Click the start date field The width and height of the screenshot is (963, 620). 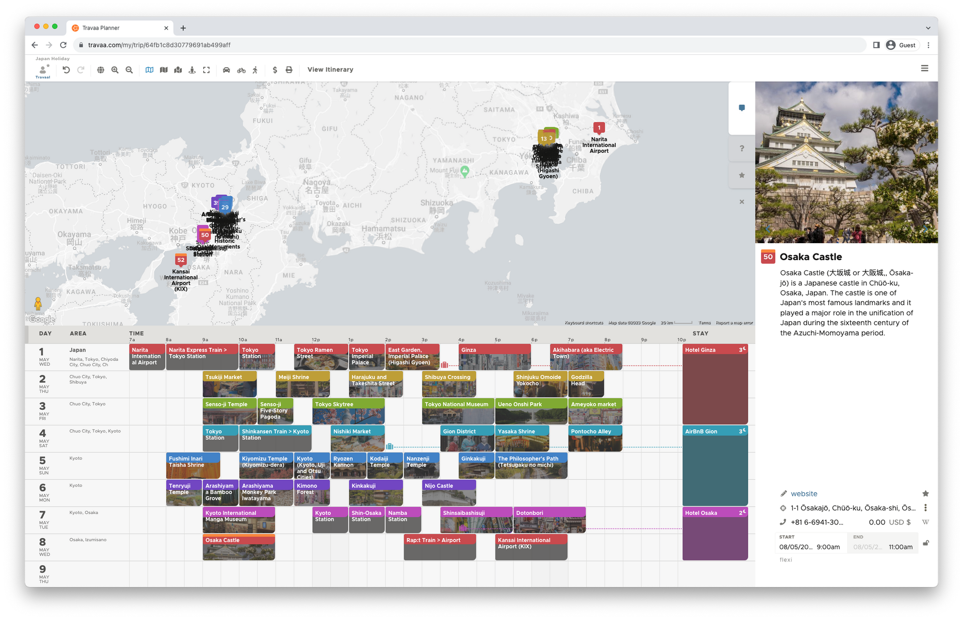[x=796, y=547]
